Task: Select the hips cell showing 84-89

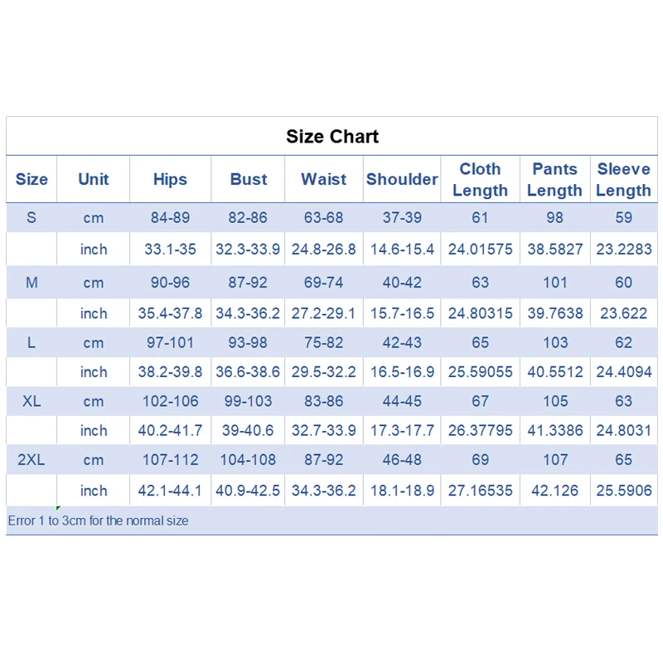Action: tap(170, 218)
